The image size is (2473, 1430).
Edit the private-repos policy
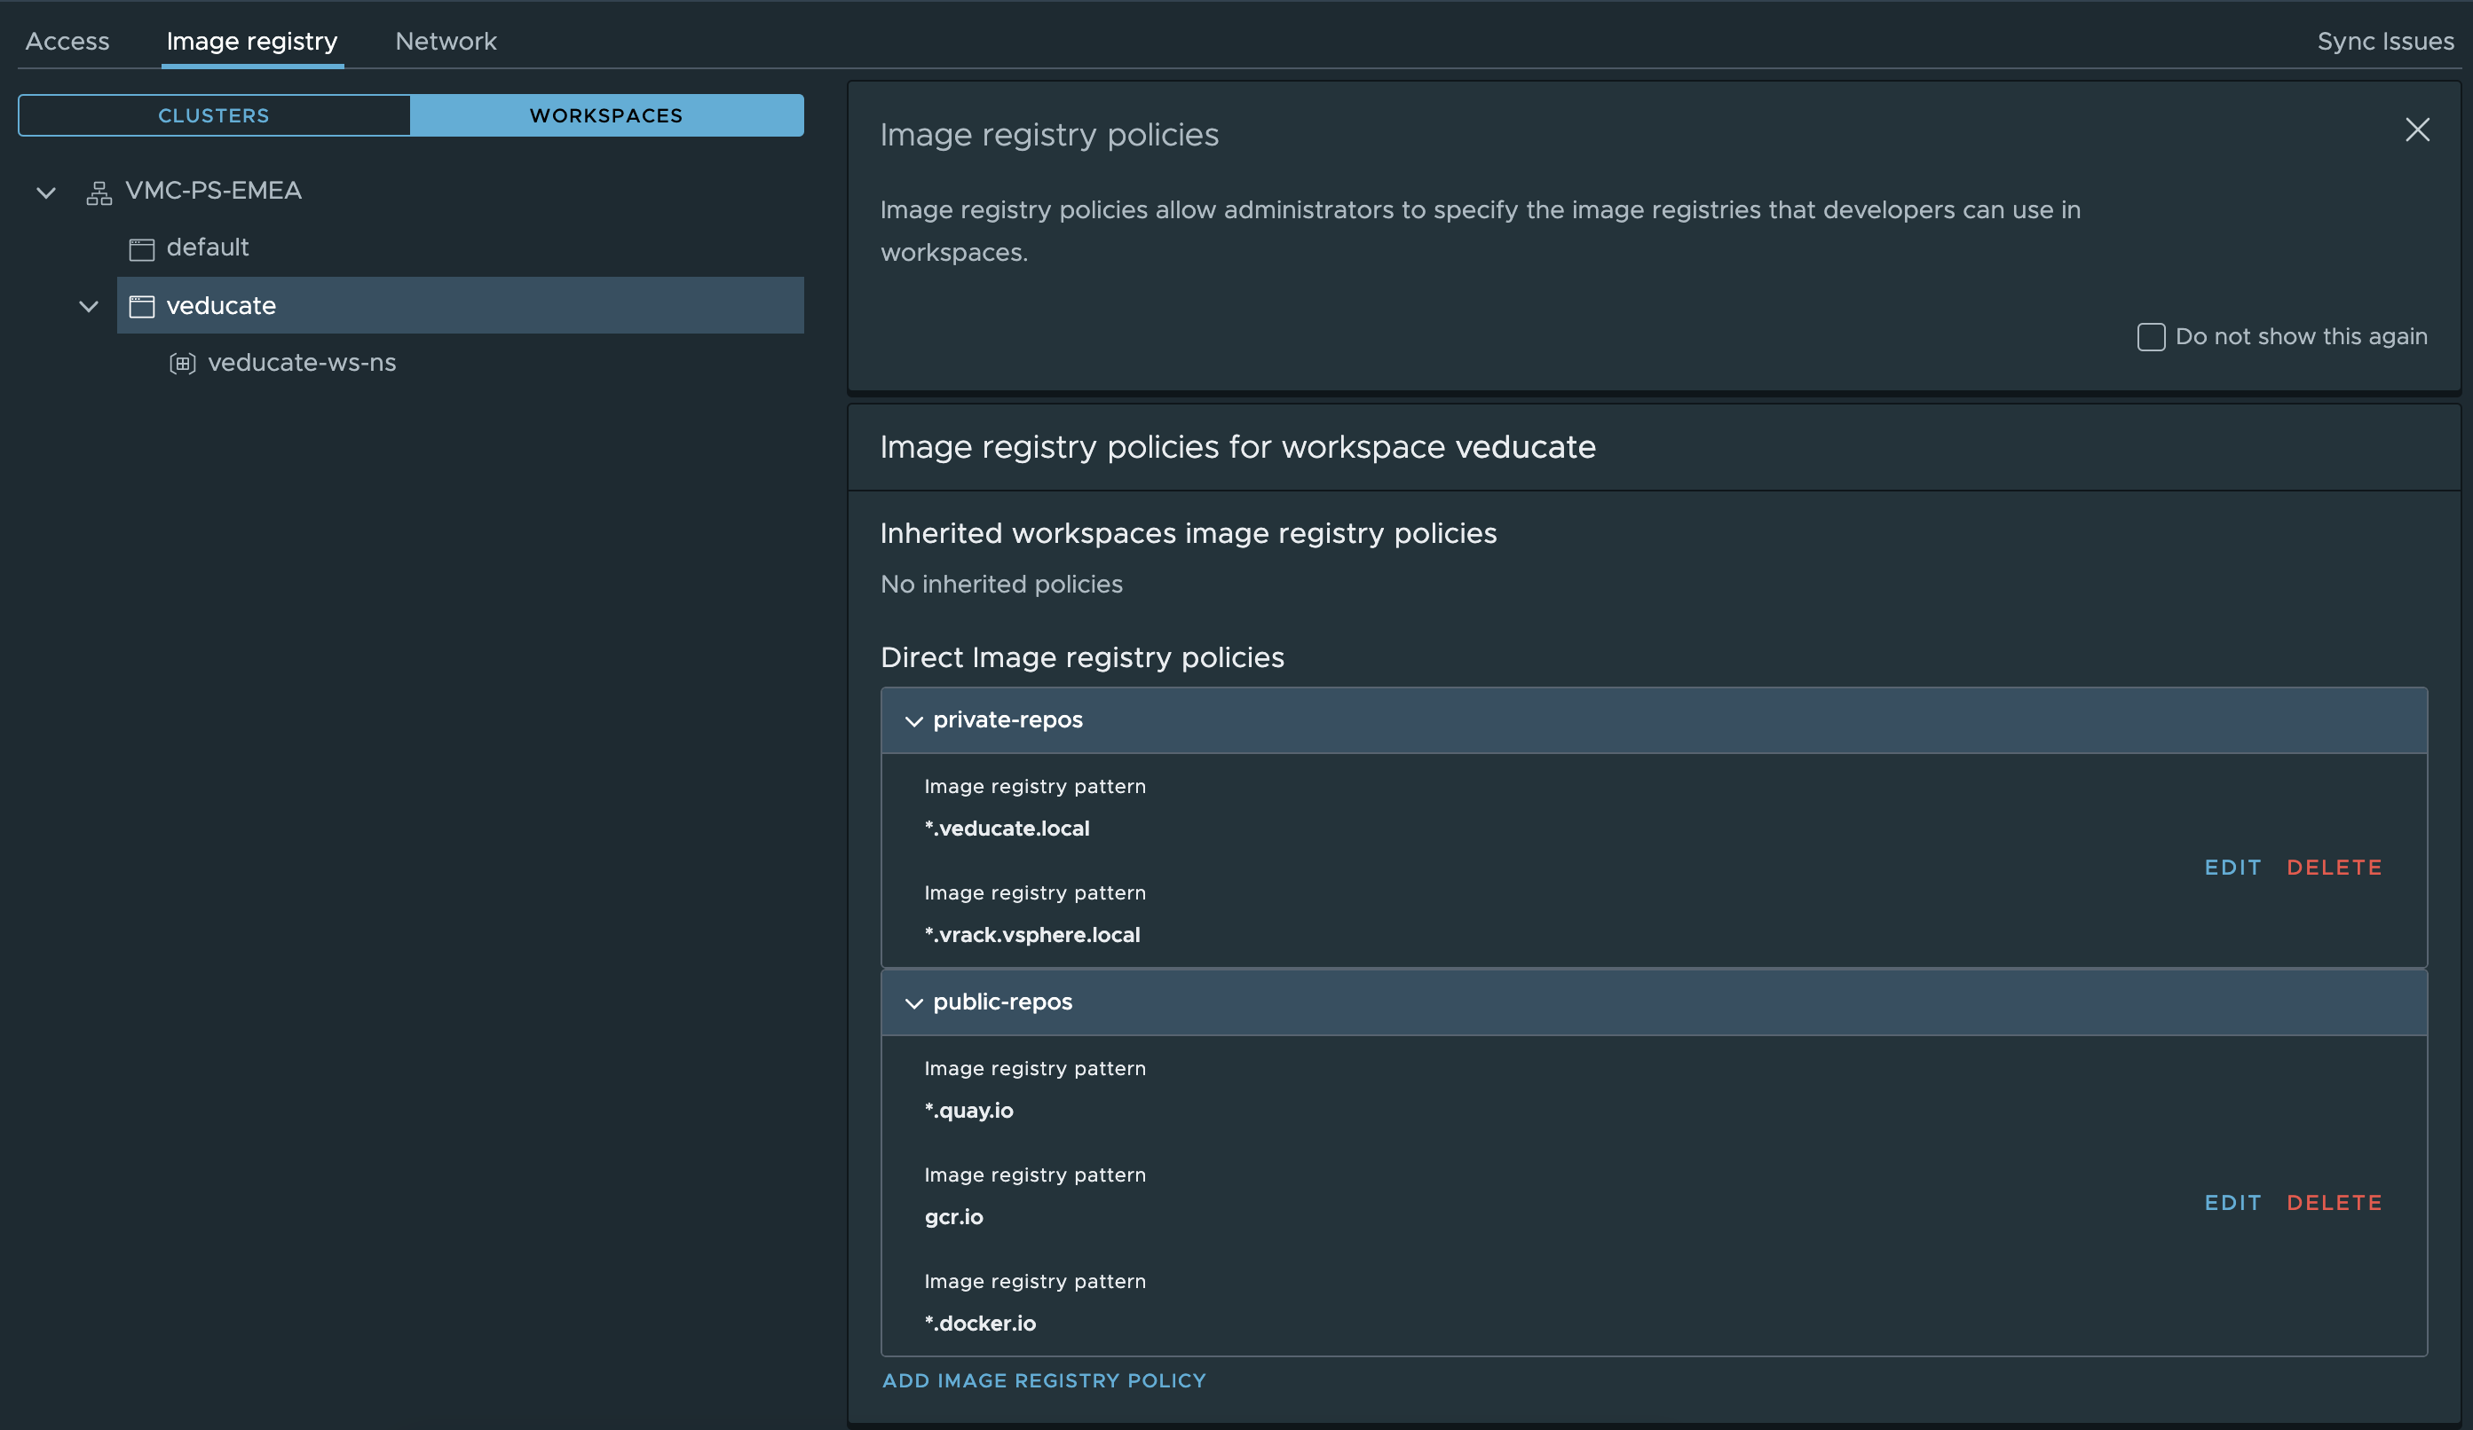pos(2232,867)
